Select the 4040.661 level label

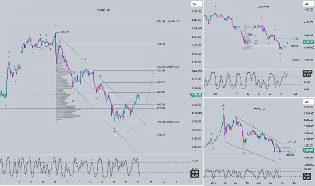tap(161, 104)
